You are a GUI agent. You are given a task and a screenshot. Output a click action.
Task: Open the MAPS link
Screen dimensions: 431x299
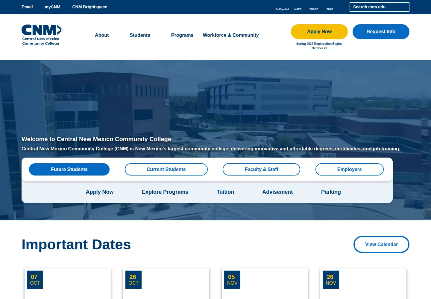(x=298, y=9)
